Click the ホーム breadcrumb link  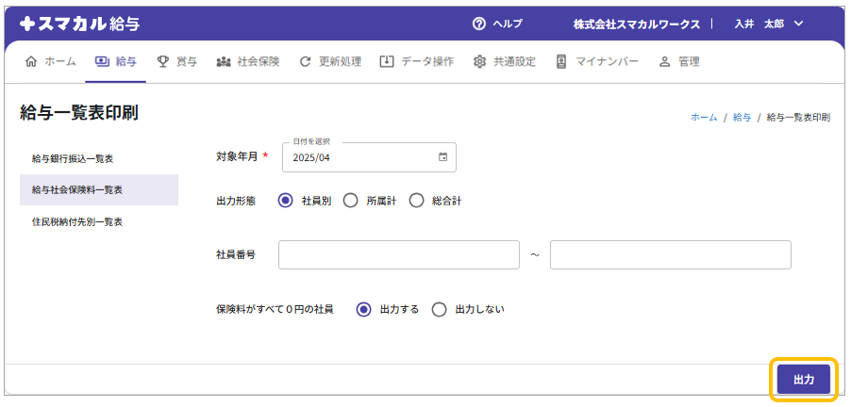coord(704,118)
